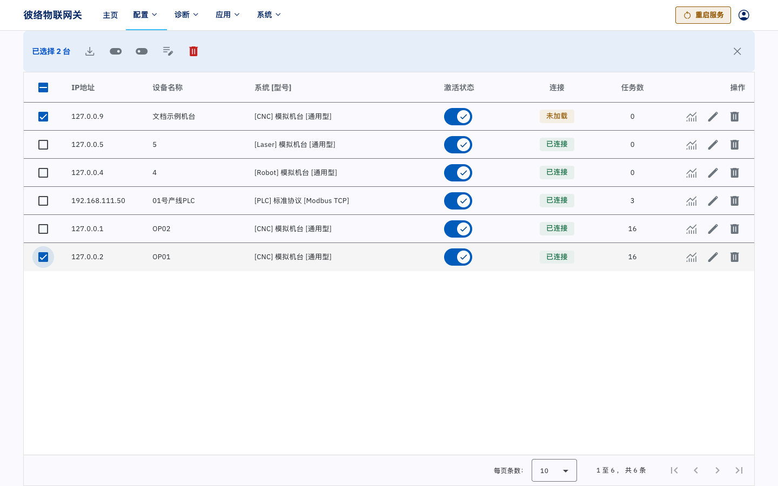The height and width of the screenshot is (486, 778).
Task: Click the 已连接 badge for OP01
Action: tap(557, 257)
